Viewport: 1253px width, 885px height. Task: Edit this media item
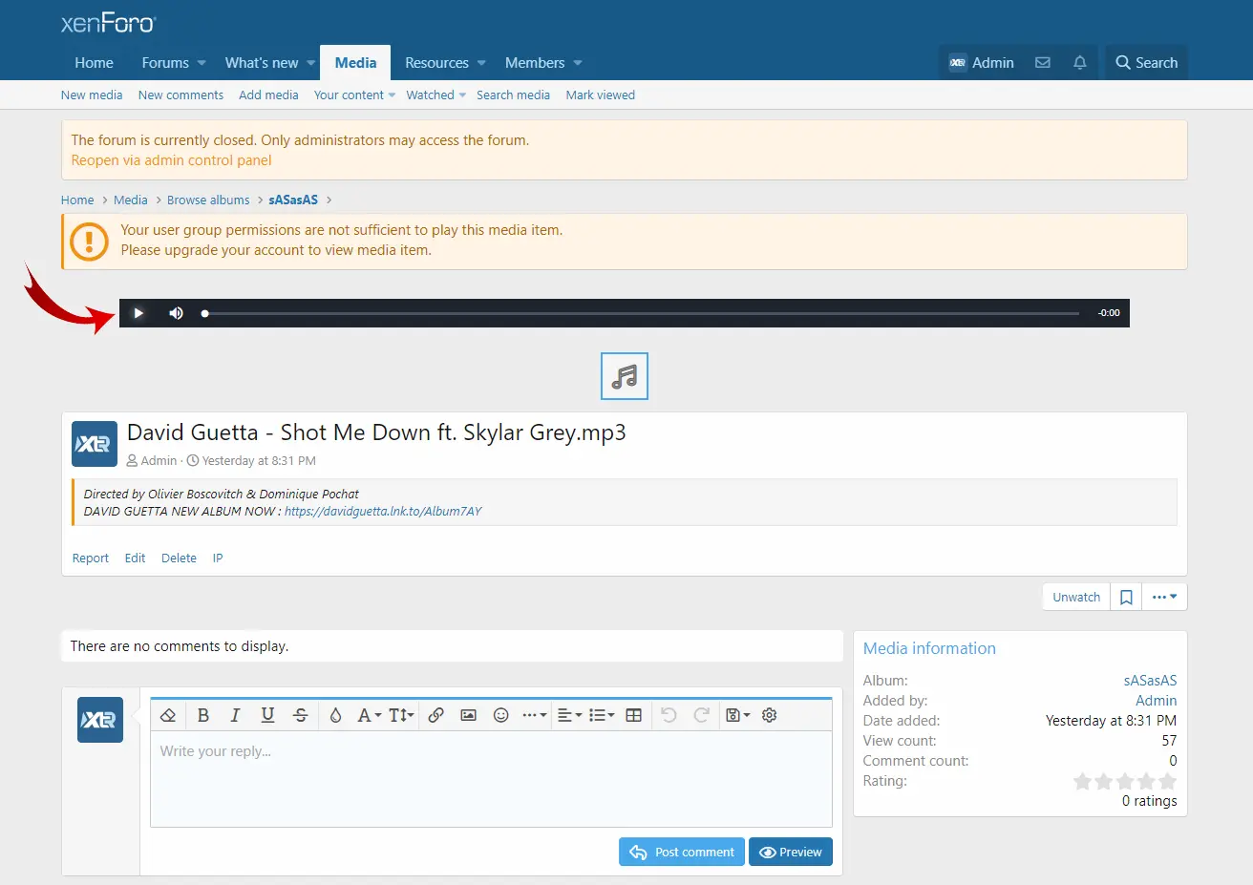click(x=135, y=558)
